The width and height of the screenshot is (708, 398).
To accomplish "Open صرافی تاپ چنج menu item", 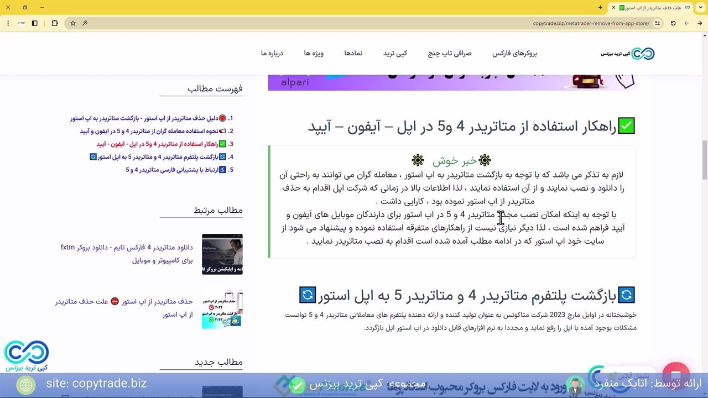I will click(x=449, y=54).
